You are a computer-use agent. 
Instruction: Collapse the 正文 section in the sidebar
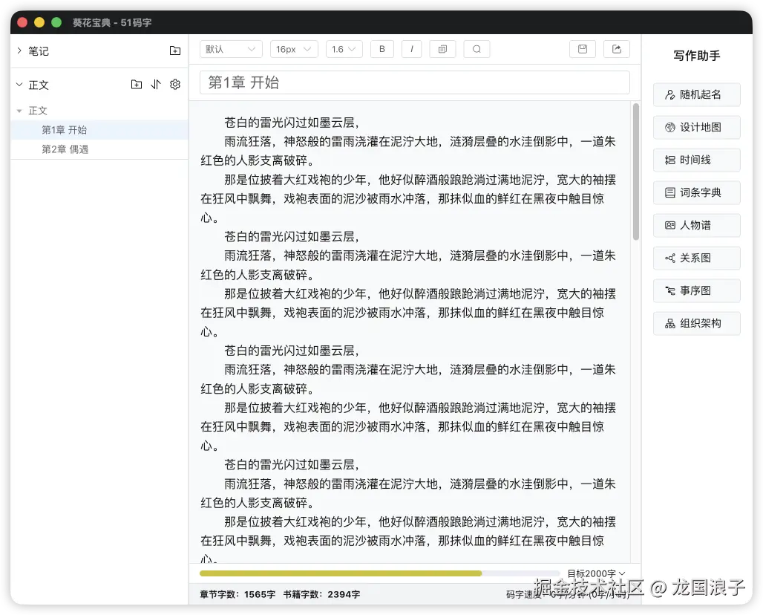point(19,85)
